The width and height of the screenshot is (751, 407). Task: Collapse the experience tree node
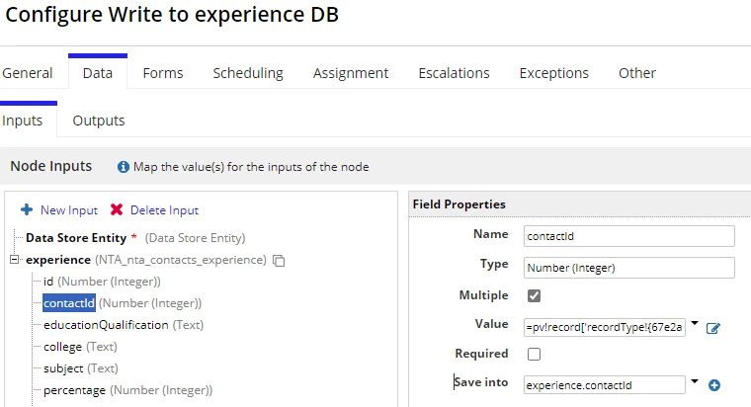tap(15, 260)
